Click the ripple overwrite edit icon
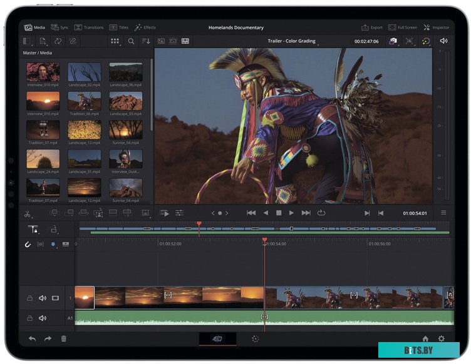 click(x=83, y=213)
